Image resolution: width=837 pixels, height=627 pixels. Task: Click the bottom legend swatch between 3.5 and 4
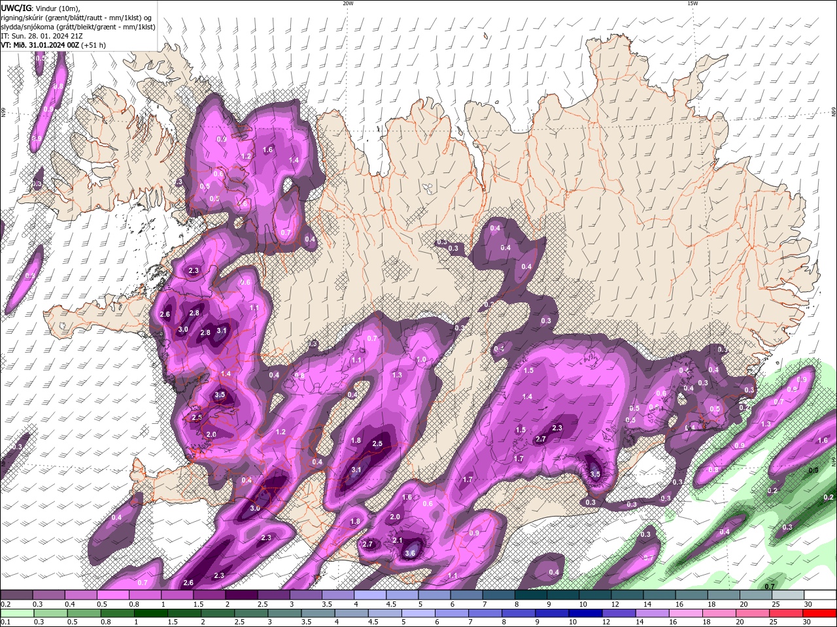318,613
